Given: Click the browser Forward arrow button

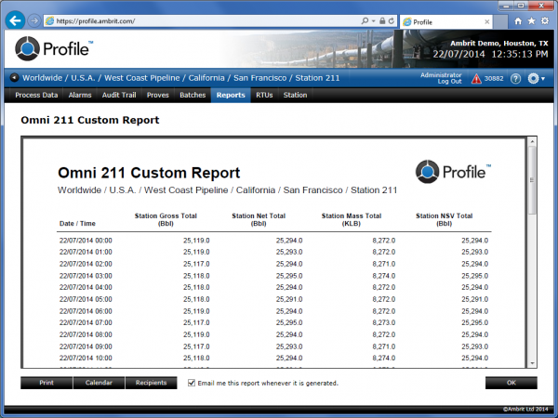Looking at the screenshot, I should pyautogui.click(x=34, y=20).
